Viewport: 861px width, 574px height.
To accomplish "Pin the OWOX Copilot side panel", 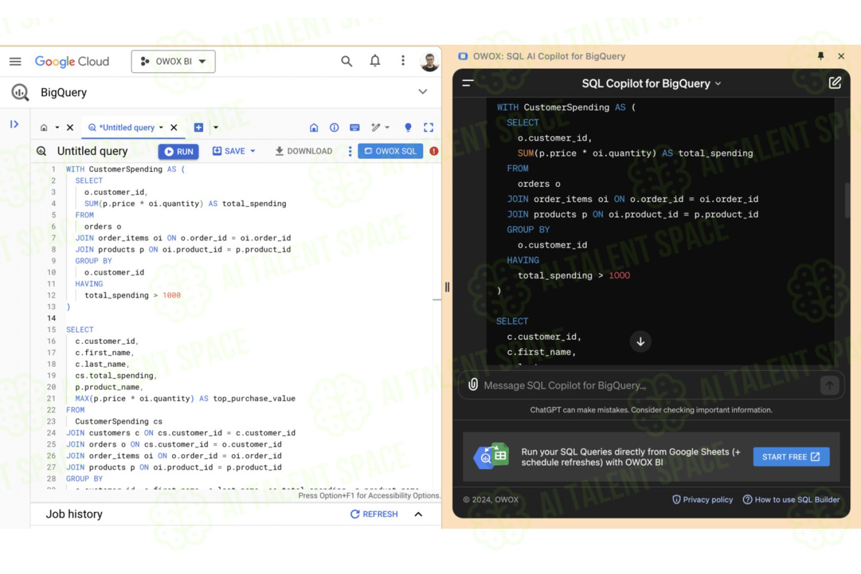I will click(x=821, y=56).
